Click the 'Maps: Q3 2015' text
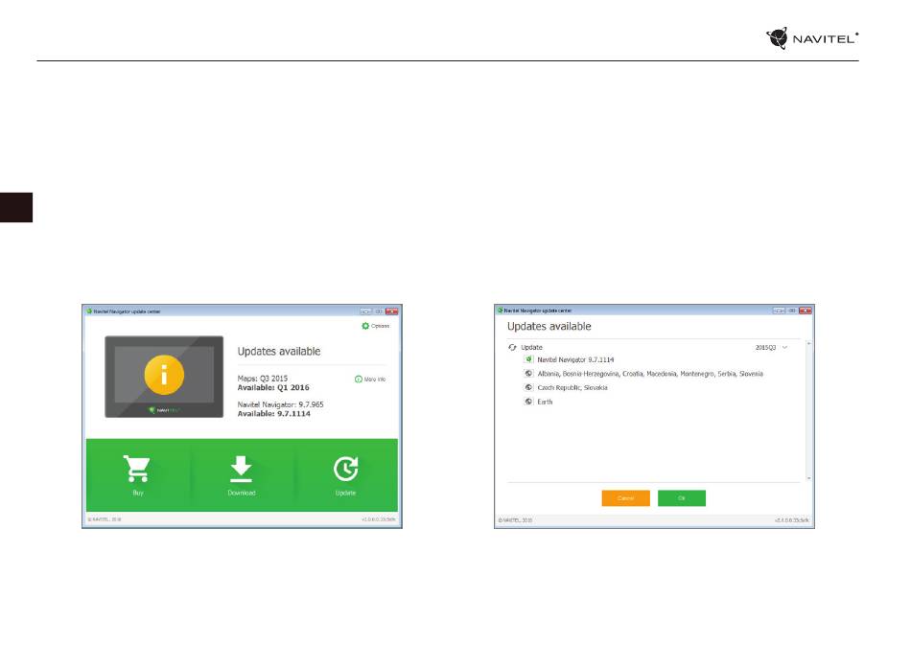The width and height of the screenshot is (911, 645). click(x=263, y=378)
